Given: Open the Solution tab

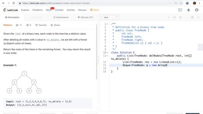Looking at the screenshot, I should pyautogui.click(x=37, y=17).
